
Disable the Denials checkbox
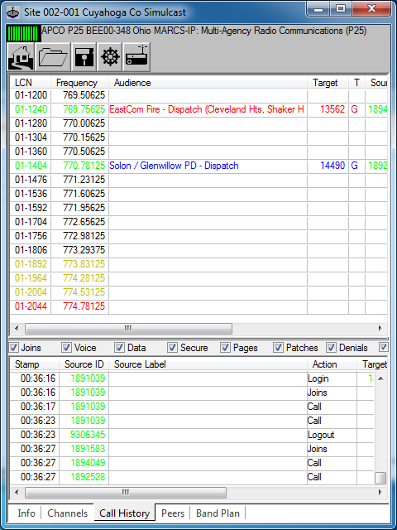331,348
